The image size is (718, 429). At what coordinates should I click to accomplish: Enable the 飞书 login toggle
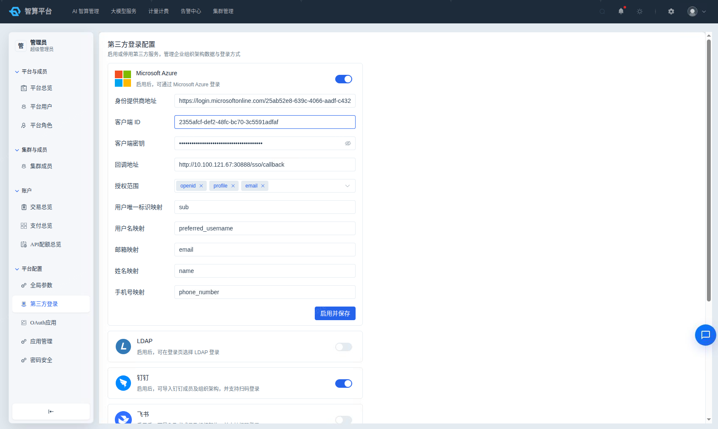click(x=344, y=420)
